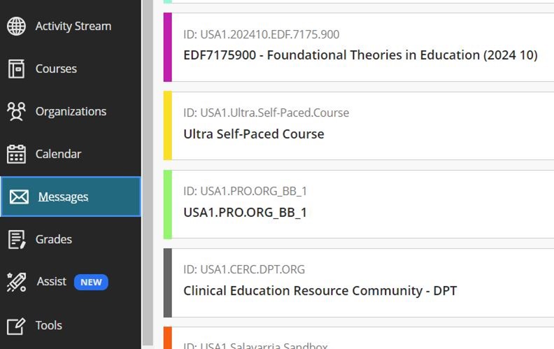Open the Calendar navigation label
Screen dimensions: 554x349
[58, 154]
